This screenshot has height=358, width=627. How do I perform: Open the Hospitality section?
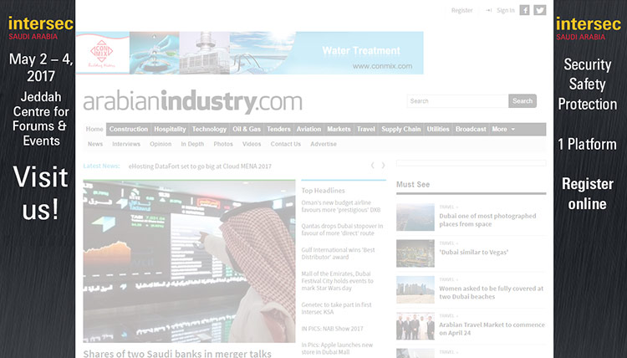(x=170, y=129)
